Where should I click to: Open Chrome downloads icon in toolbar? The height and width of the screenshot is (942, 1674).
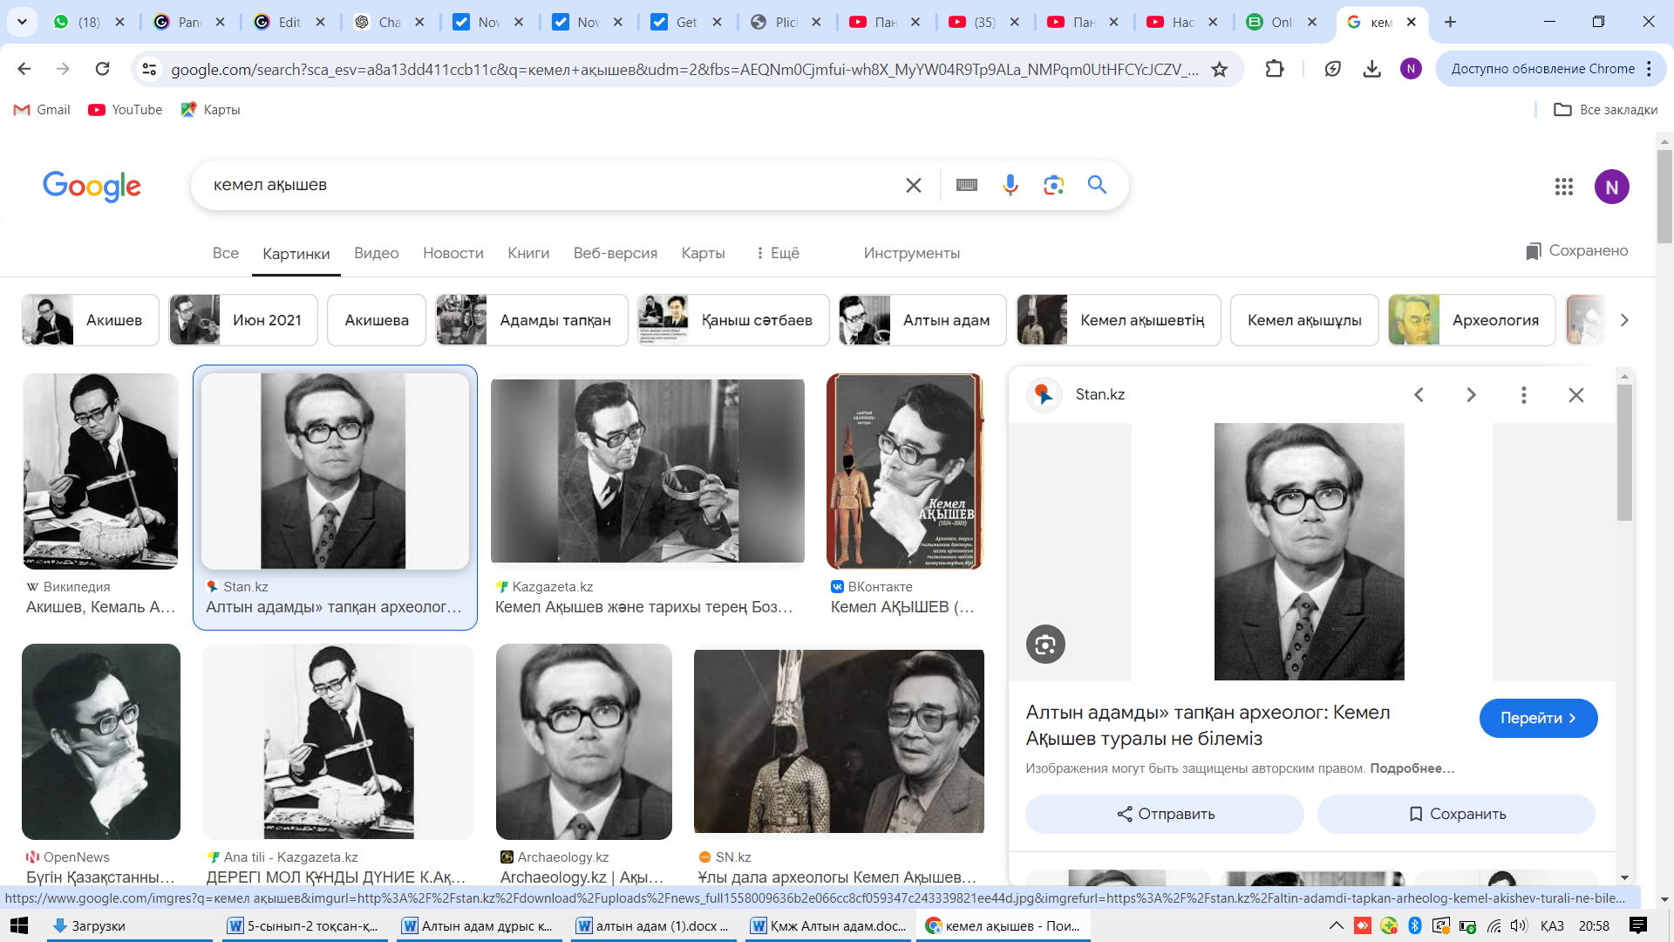[1371, 69]
